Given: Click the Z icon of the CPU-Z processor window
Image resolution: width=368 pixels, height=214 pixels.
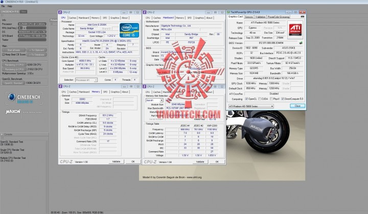Looking at the screenshot, I should [60, 12].
